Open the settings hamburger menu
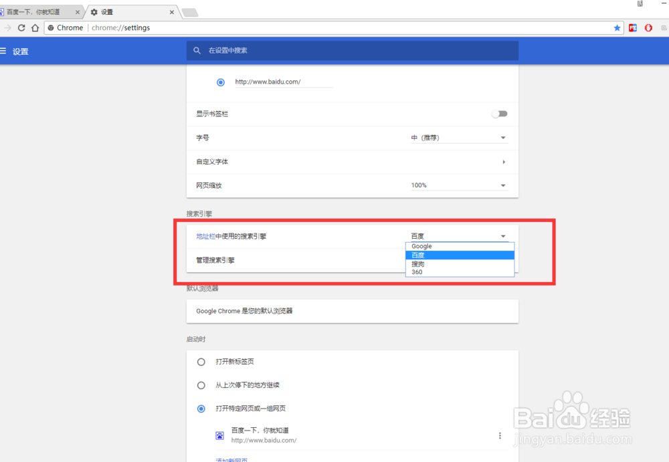This screenshot has height=462, width=669. tap(3, 51)
